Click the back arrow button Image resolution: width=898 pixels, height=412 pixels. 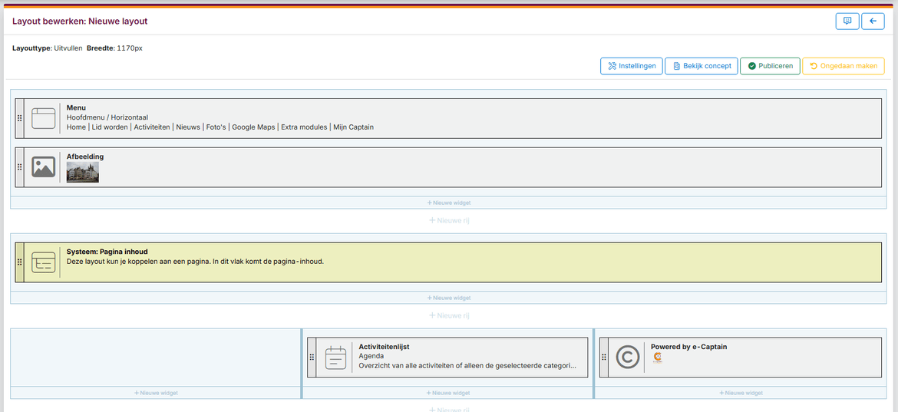click(x=873, y=21)
